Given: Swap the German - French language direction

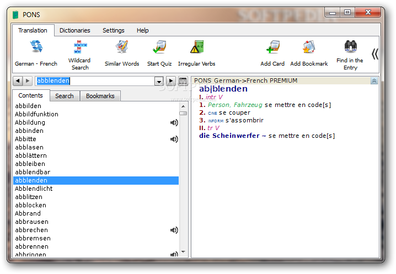Looking at the screenshot, I should (x=36, y=53).
